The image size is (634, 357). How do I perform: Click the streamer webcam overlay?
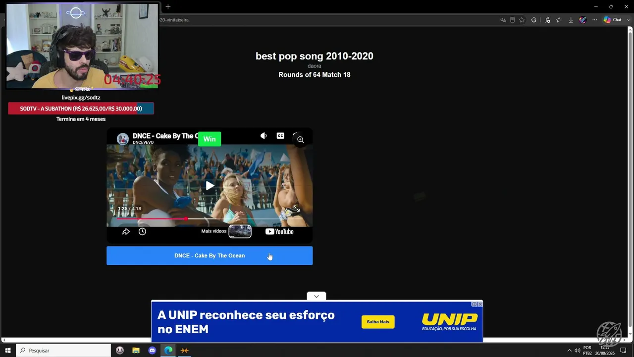pos(82,46)
